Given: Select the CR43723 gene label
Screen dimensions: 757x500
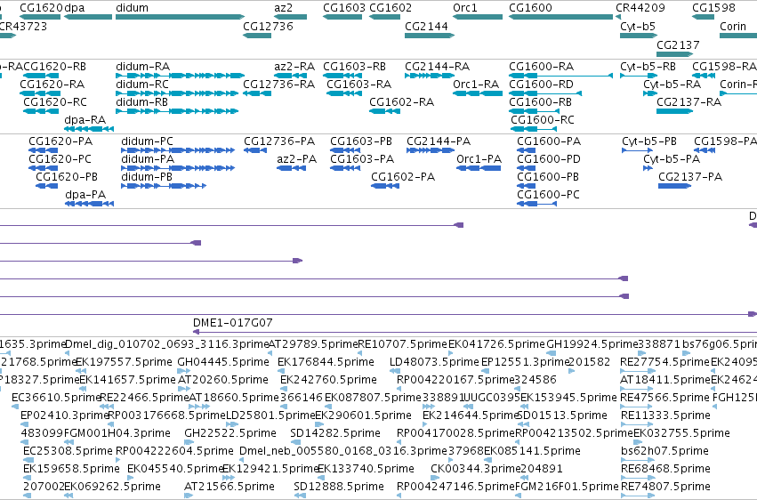Looking at the screenshot, I should coord(23,27).
